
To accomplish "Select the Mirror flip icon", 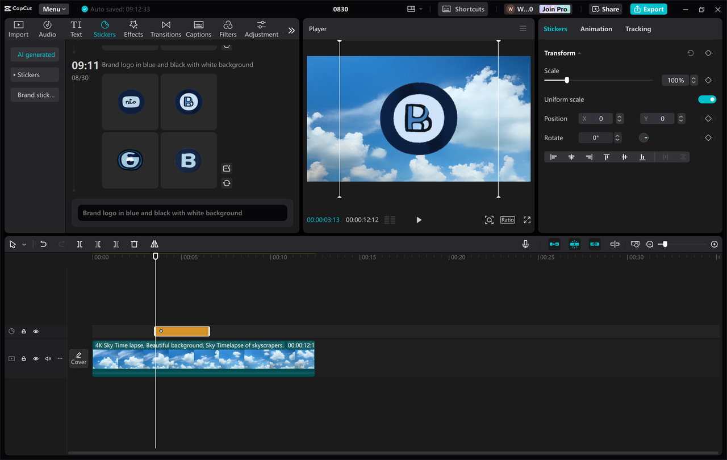I will coord(154,244).
